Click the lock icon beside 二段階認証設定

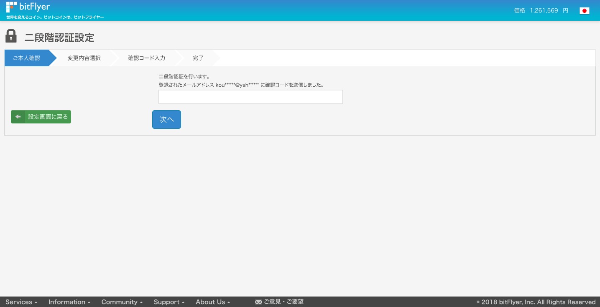tap(11, 36)
